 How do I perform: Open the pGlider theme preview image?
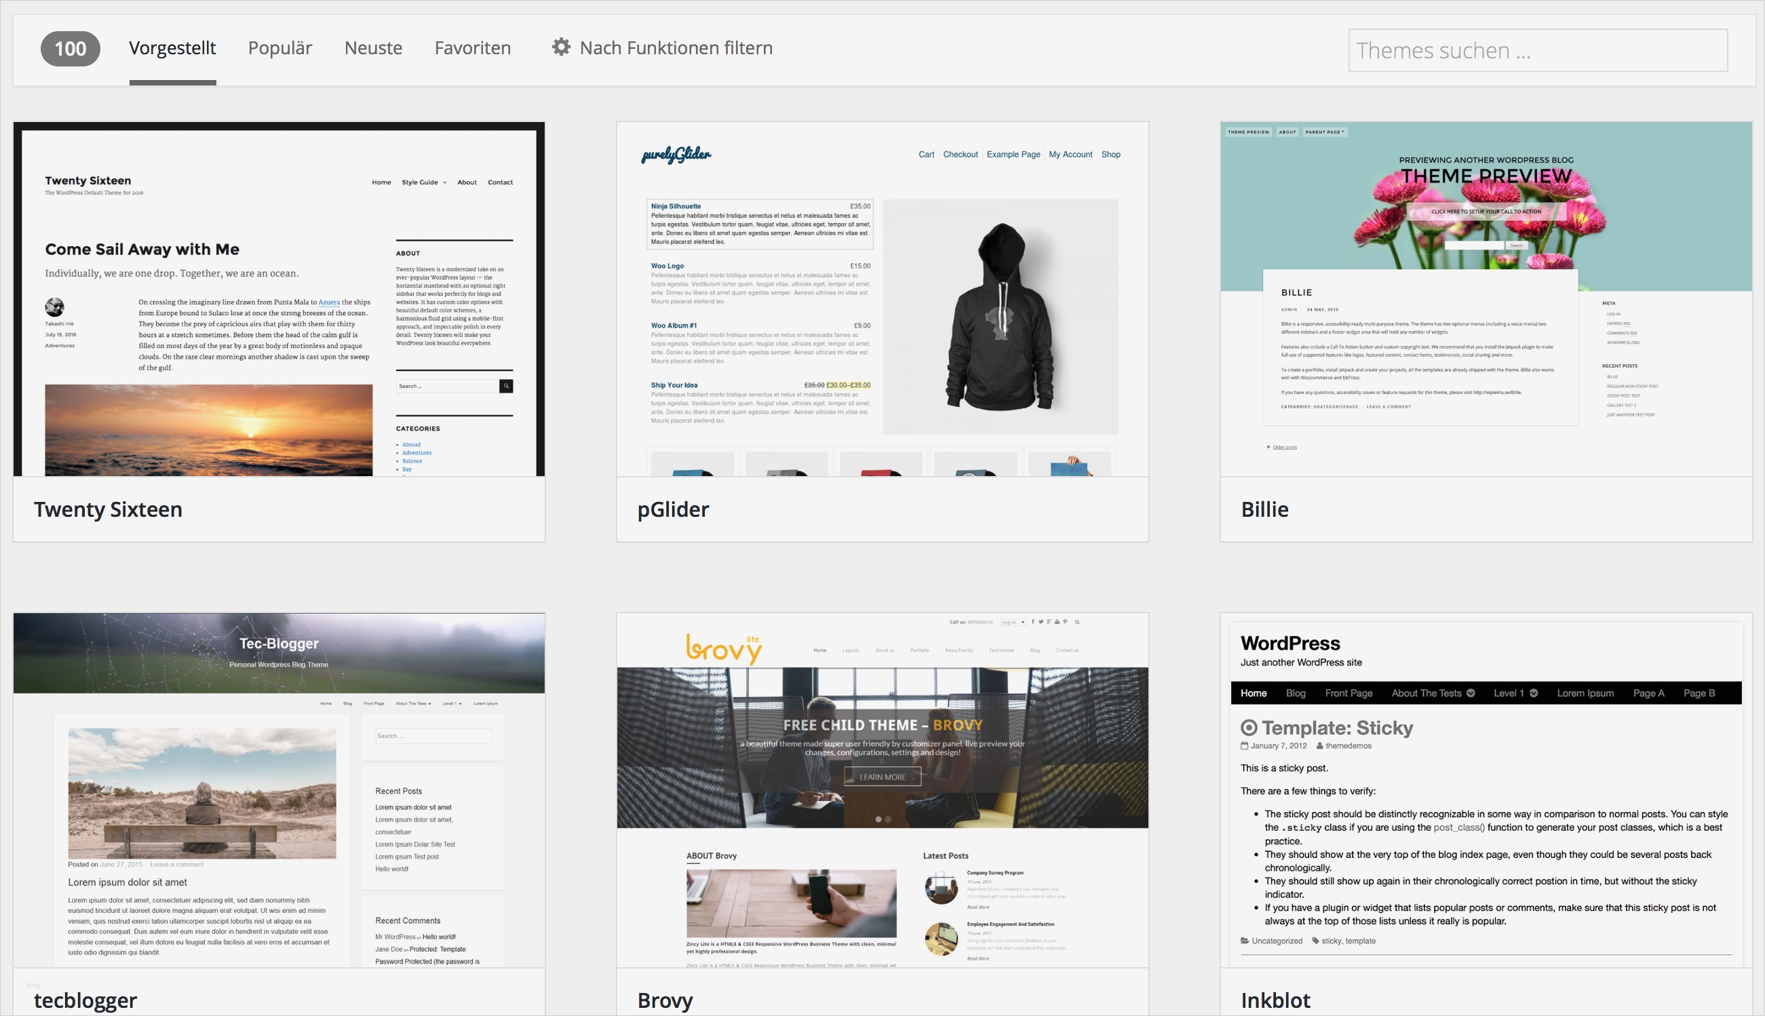[x=882, y=300]
